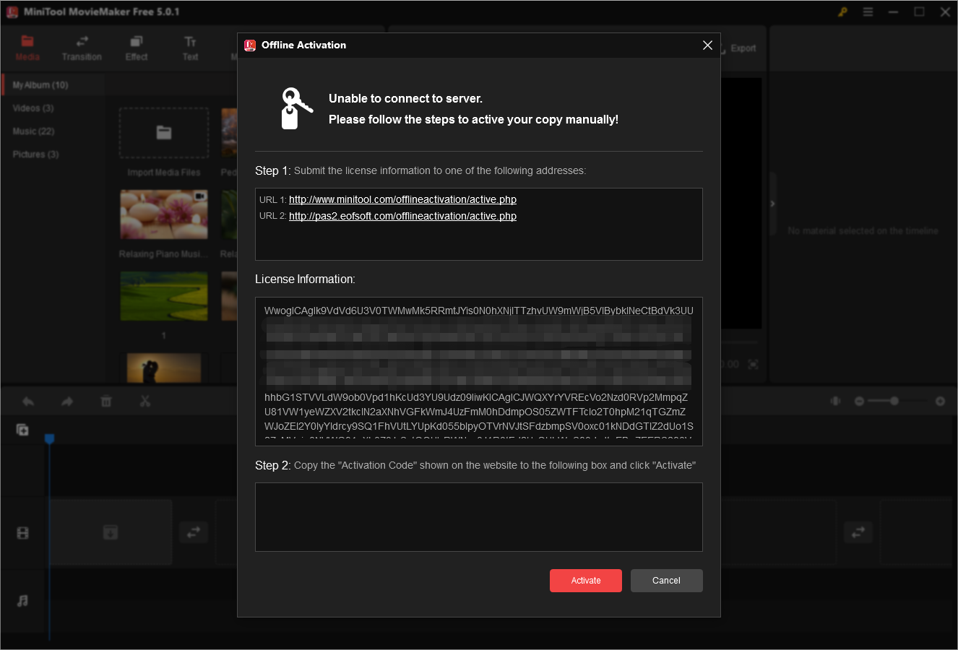Minimize the MovieMaker window
958x650 pixels.
[894, 12]
